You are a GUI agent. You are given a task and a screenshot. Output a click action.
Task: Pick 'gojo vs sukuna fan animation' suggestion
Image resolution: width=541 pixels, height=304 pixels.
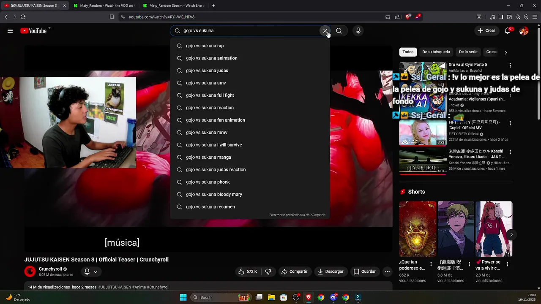pyautogui.click(x=250, y=120)
